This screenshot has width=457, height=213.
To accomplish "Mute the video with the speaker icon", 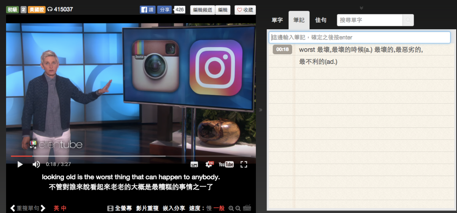I will point(36,164).
